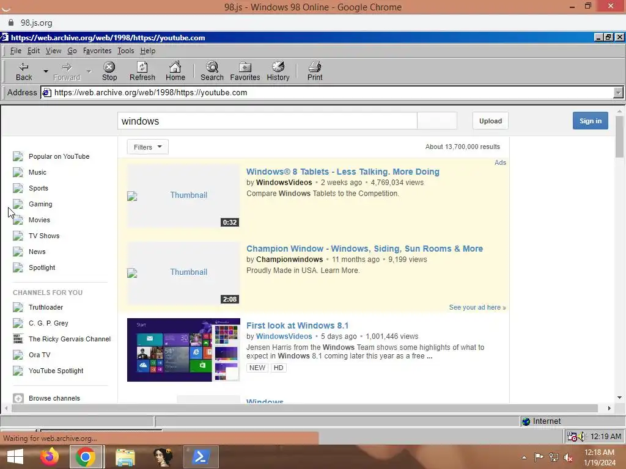Image resolution: width=626 pixels, height=469 pixels.
Task: Open the Search toolbar button
Action: 212,71
